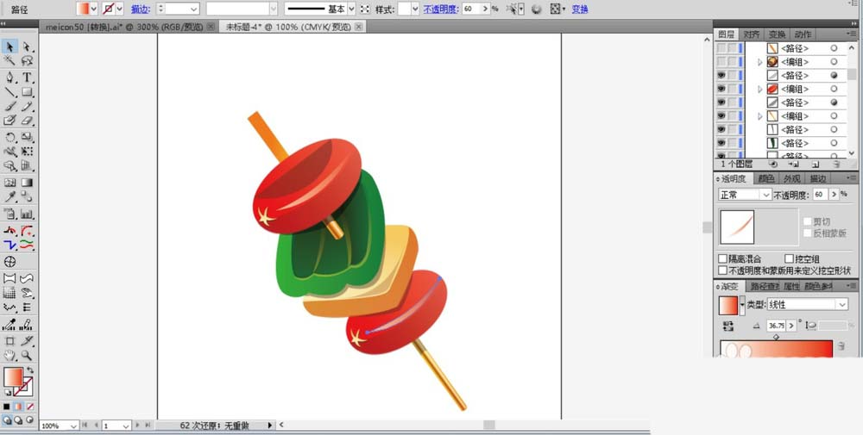Click create new layer icon

pyautogui.click(x=816, y=164)
